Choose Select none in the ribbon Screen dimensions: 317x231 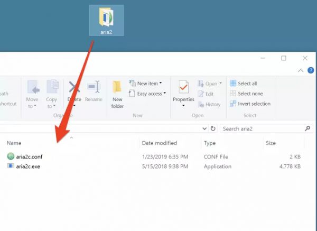pos(246,94)
